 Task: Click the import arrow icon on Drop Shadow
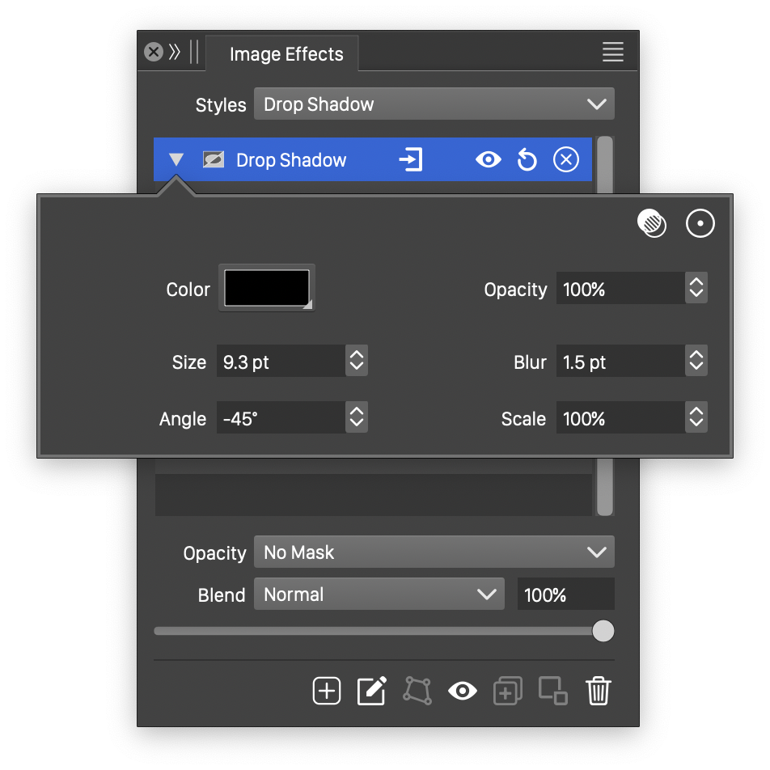click(411, 160)
